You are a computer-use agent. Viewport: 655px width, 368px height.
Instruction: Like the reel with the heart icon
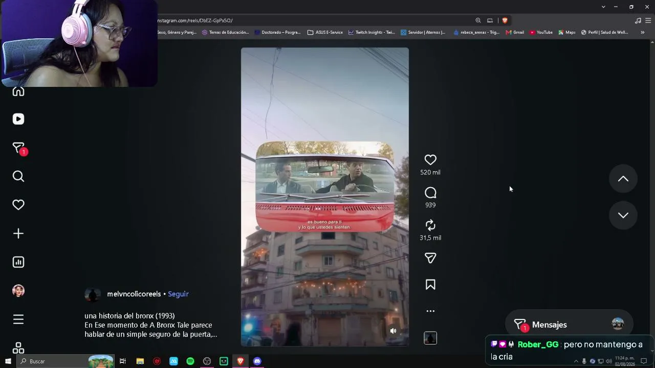[430, 160]
